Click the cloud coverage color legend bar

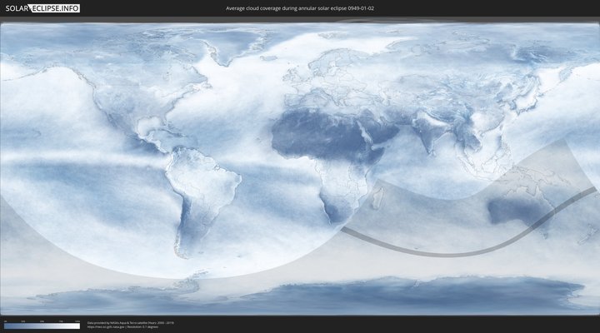click(42, 326)
